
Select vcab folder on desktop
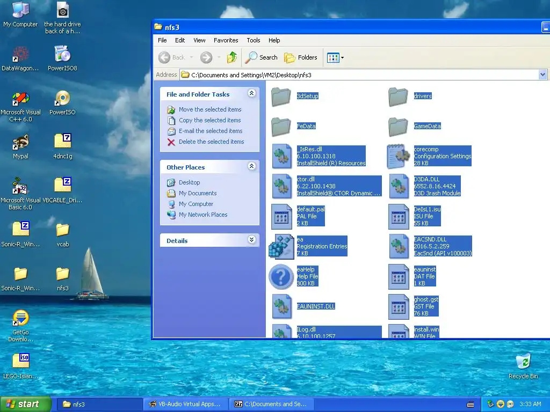pyautogui.click(x=62, y=235)
